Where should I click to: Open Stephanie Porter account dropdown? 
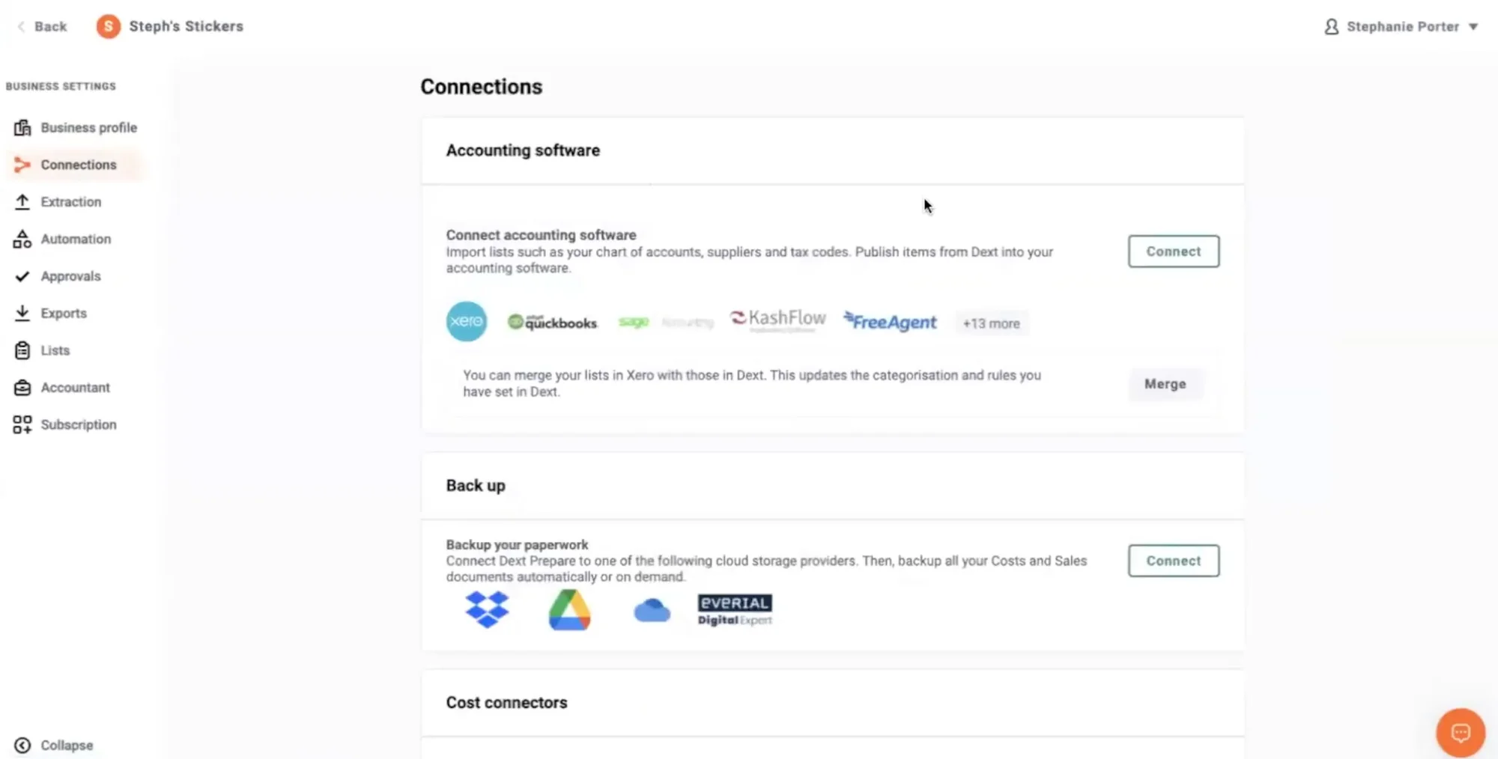1401,27
